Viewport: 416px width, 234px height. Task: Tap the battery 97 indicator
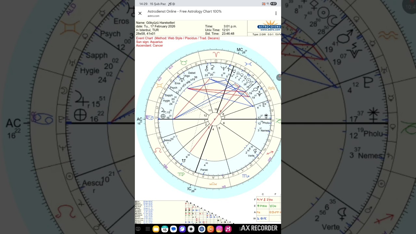(273, 4)
